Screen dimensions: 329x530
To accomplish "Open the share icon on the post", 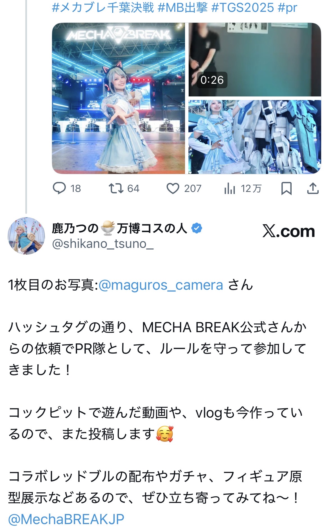I will click(x=313, y=189).
